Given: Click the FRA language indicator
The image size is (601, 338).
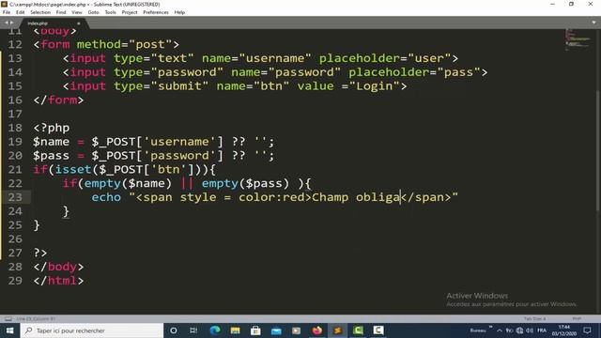Looking at the screenshot, I should click(542, 330).
